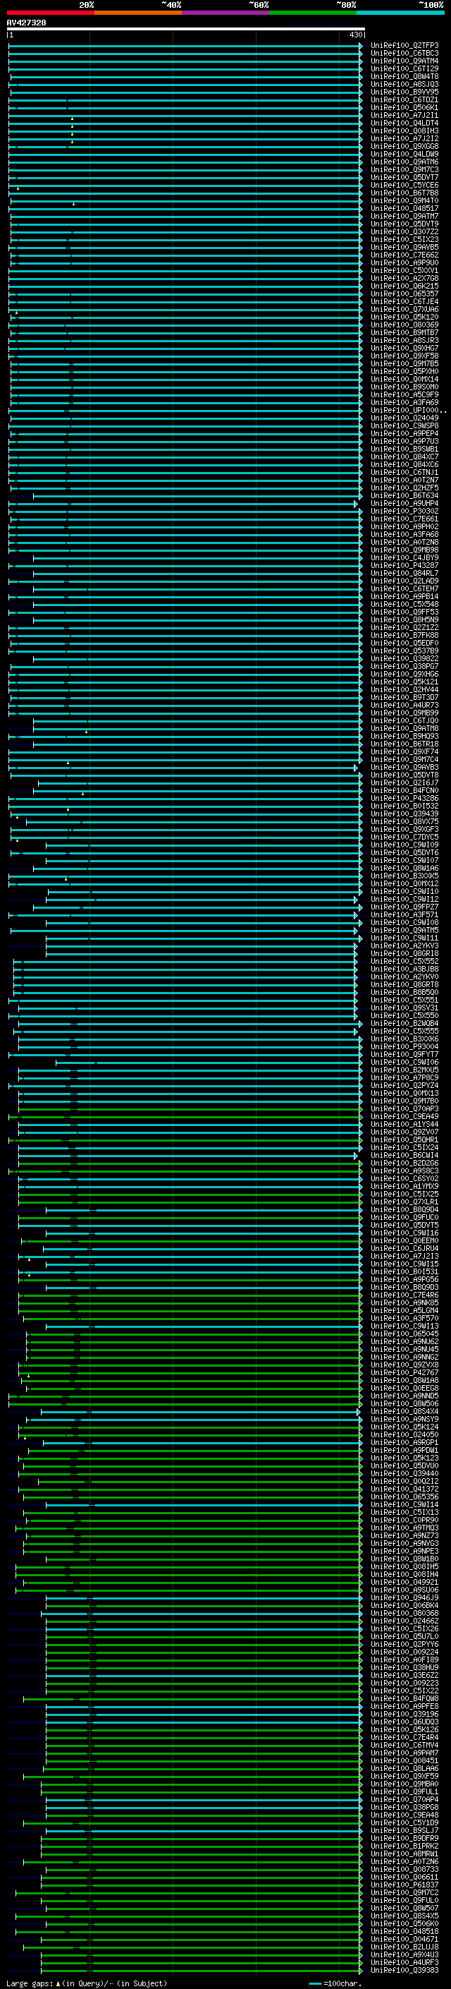The image size is (451, 1989).
Task: Select the UniRef100_Q9M7C3 label
Action: [404, 170]
